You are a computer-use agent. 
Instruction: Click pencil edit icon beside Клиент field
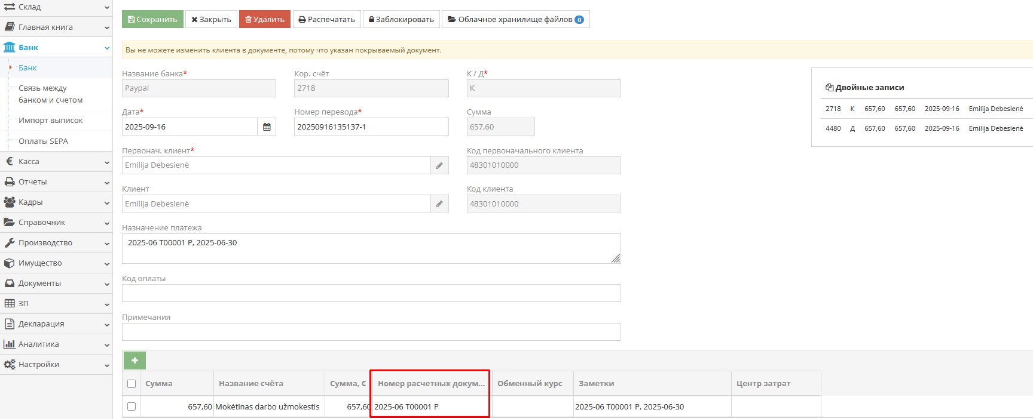439,204
